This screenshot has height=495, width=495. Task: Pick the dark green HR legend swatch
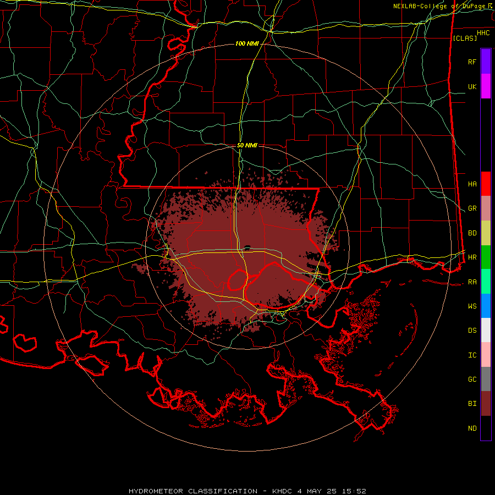(486, 257)
